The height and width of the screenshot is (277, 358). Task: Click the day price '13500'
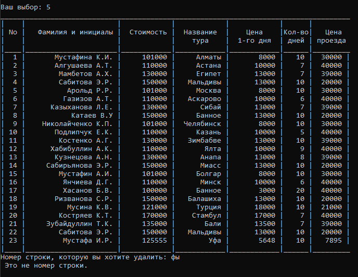(265, 224)
